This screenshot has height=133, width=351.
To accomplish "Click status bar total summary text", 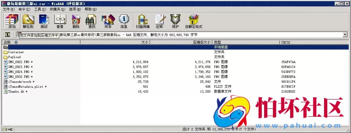I will pos(219,129).
